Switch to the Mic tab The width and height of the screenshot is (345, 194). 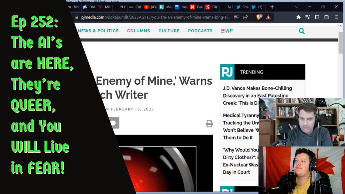104,7
